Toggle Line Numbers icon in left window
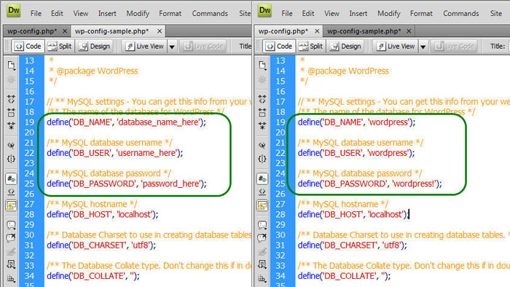 11,178
